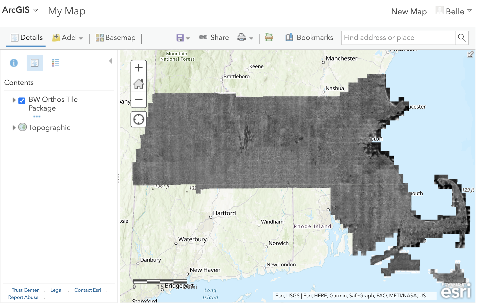The height and width of the screenshot is (304, 477).
Task: Open Trust Center link
Action: (x=25, y=290)
